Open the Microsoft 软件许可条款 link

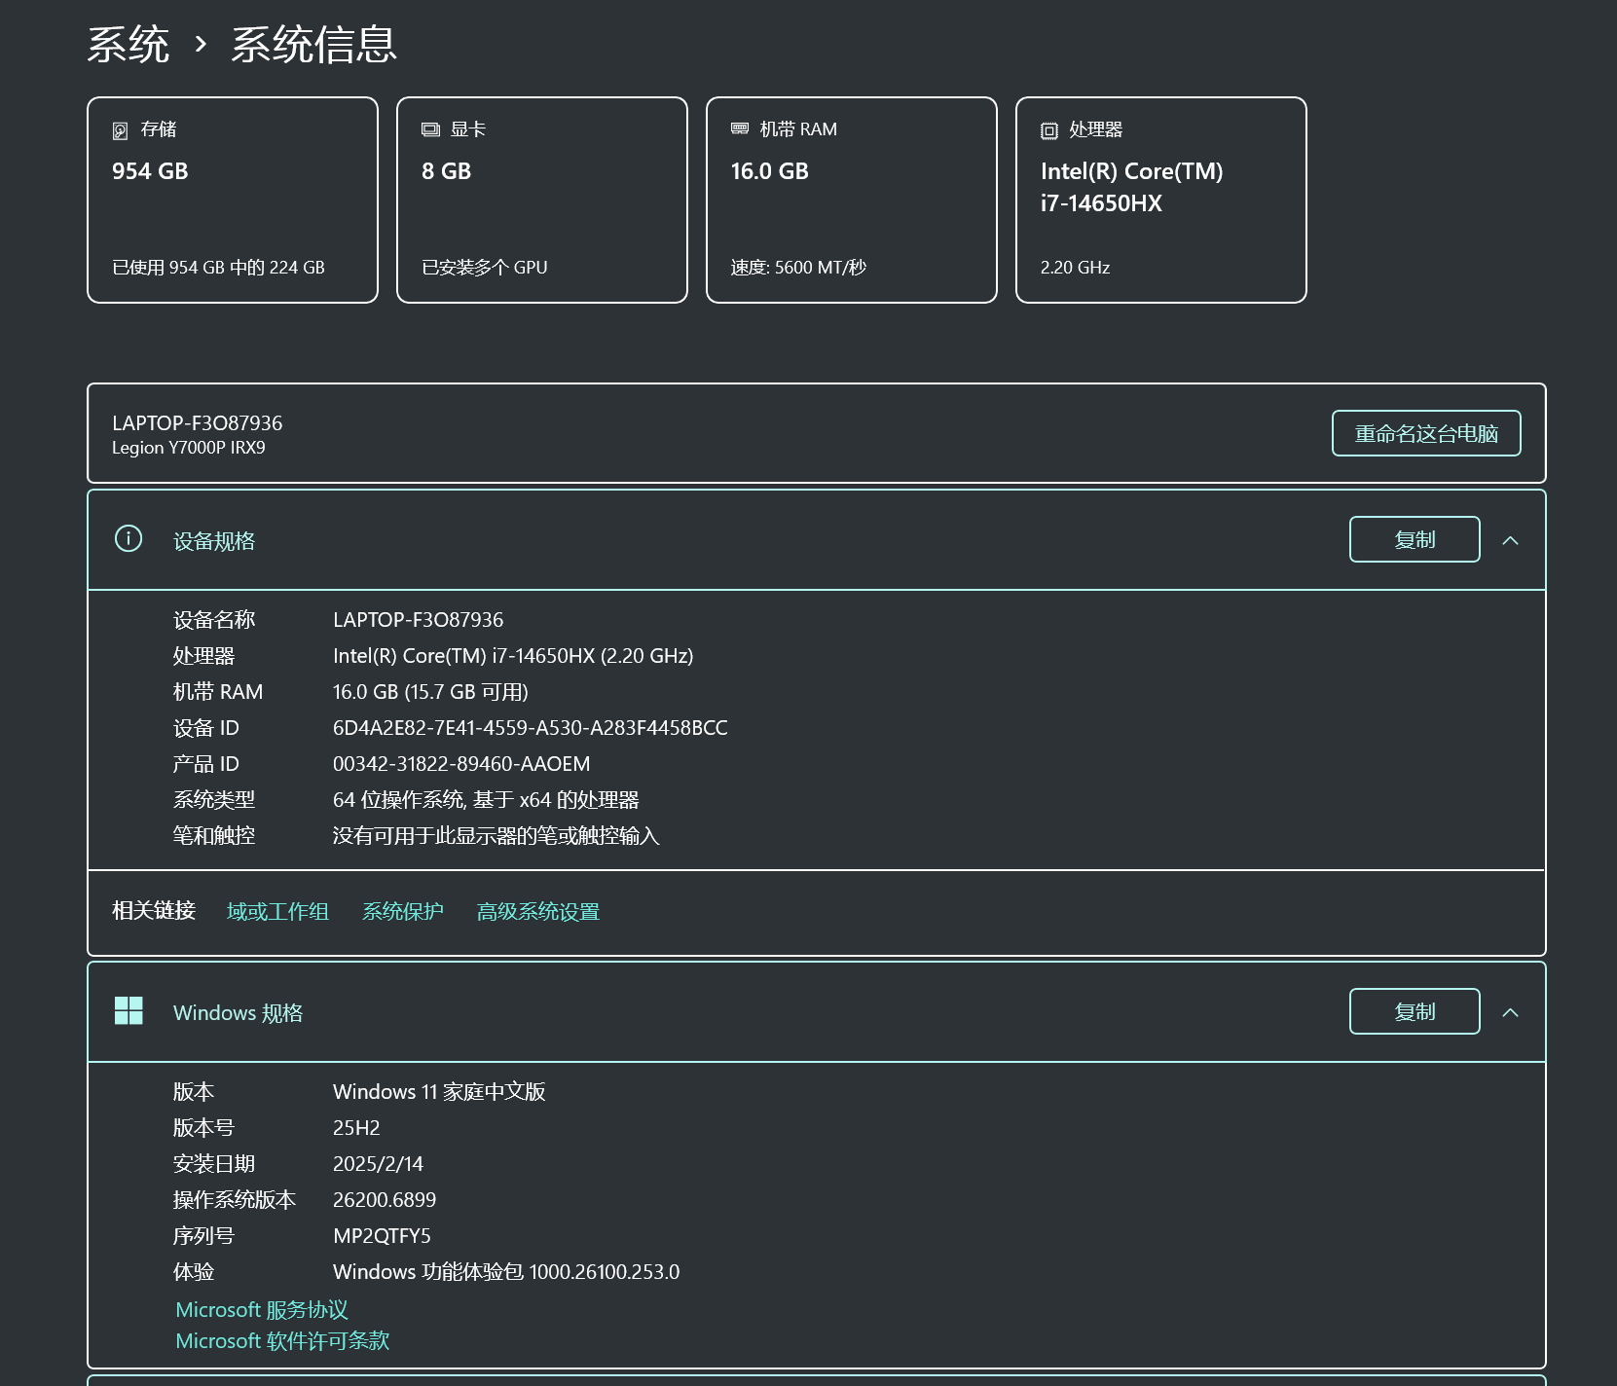point(282,1340)
